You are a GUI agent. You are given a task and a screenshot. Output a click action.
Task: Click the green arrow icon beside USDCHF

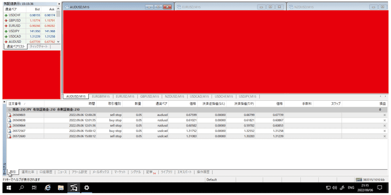pos(6,15)
